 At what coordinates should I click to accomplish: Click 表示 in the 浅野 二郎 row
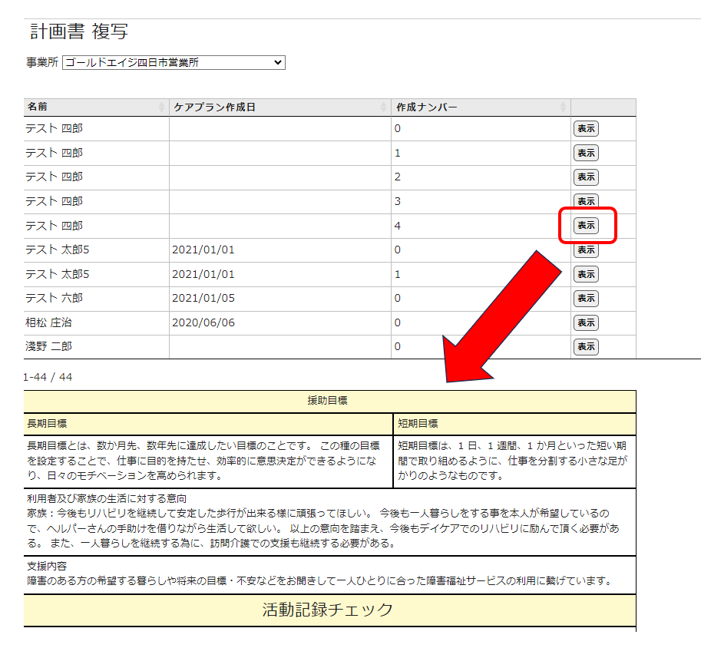pyautogui.click(x=586, y=347)
